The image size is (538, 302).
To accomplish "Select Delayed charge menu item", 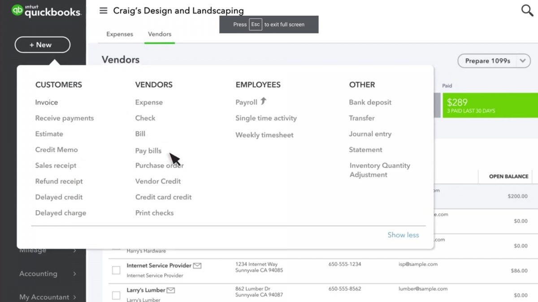I will [x=61, y=213].
